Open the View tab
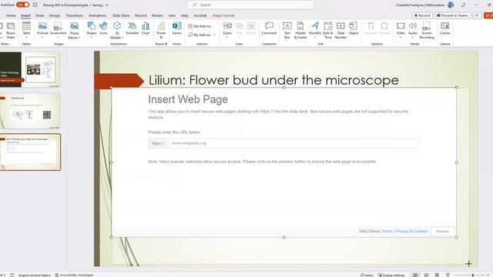 [172, 15]
